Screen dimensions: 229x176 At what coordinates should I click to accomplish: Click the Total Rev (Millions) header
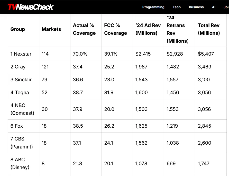(209, 29)
